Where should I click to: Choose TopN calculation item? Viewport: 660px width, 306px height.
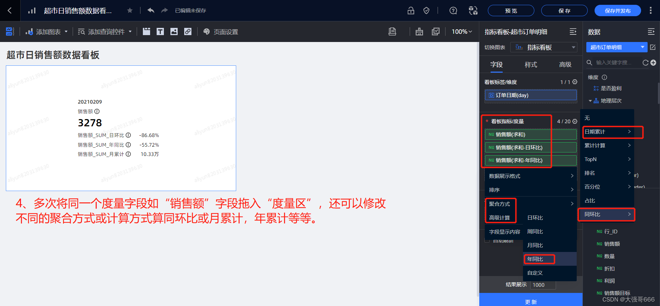[x=607, y=159]
